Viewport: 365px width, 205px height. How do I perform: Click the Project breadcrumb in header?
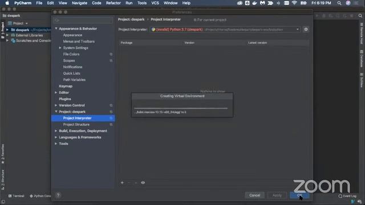pyautogui.click(x=131, y=19)
